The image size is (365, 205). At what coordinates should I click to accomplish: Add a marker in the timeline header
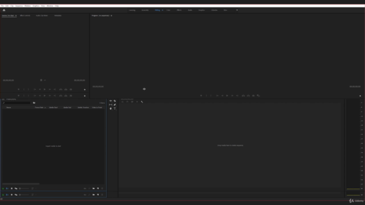click(x=137, y=102)
